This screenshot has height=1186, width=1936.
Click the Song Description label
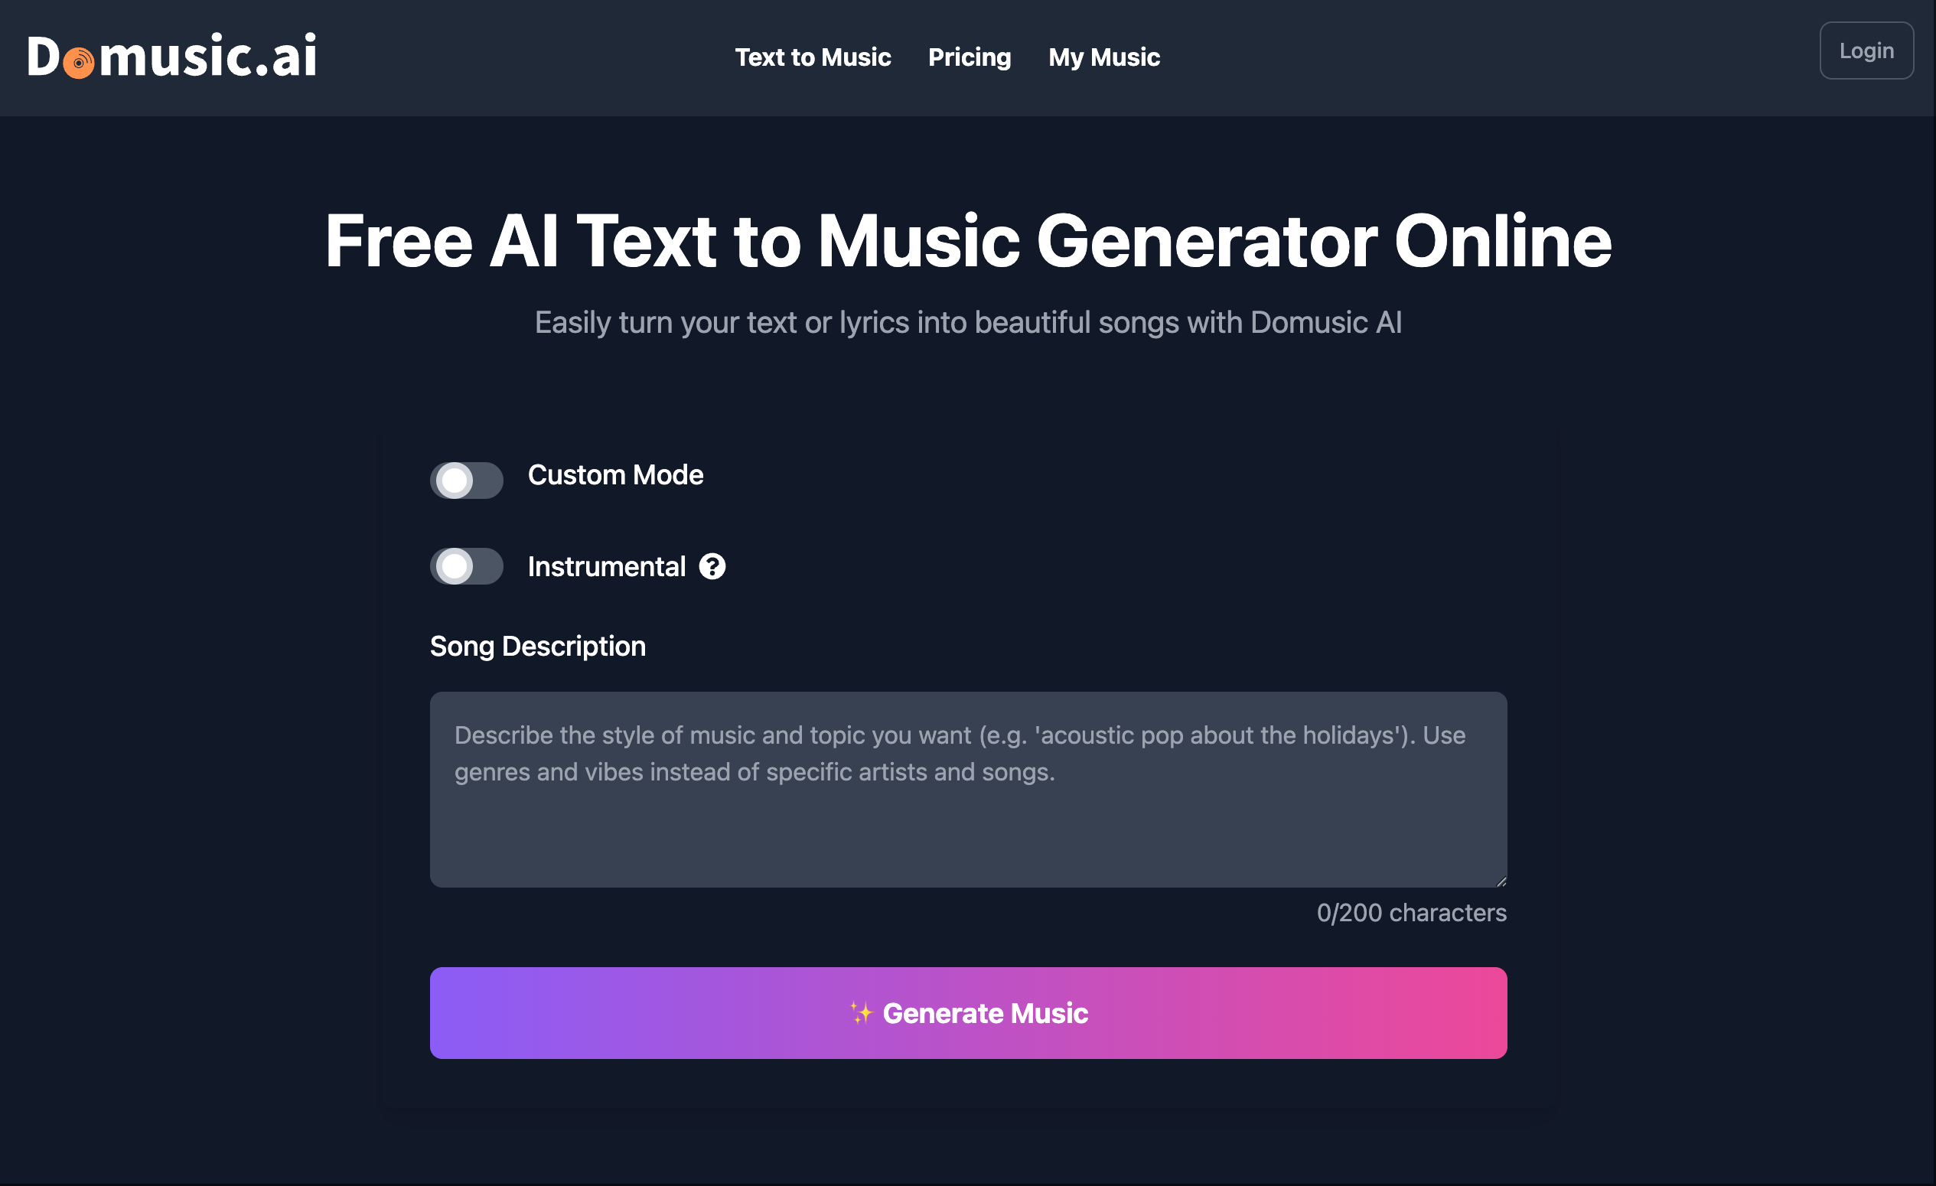tap(537, 646)
